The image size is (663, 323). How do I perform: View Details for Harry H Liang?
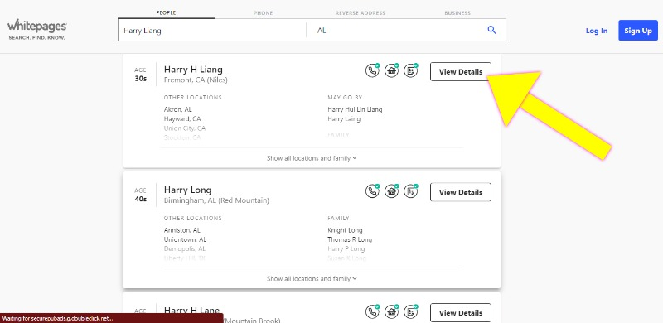click(x=461, y=72)
